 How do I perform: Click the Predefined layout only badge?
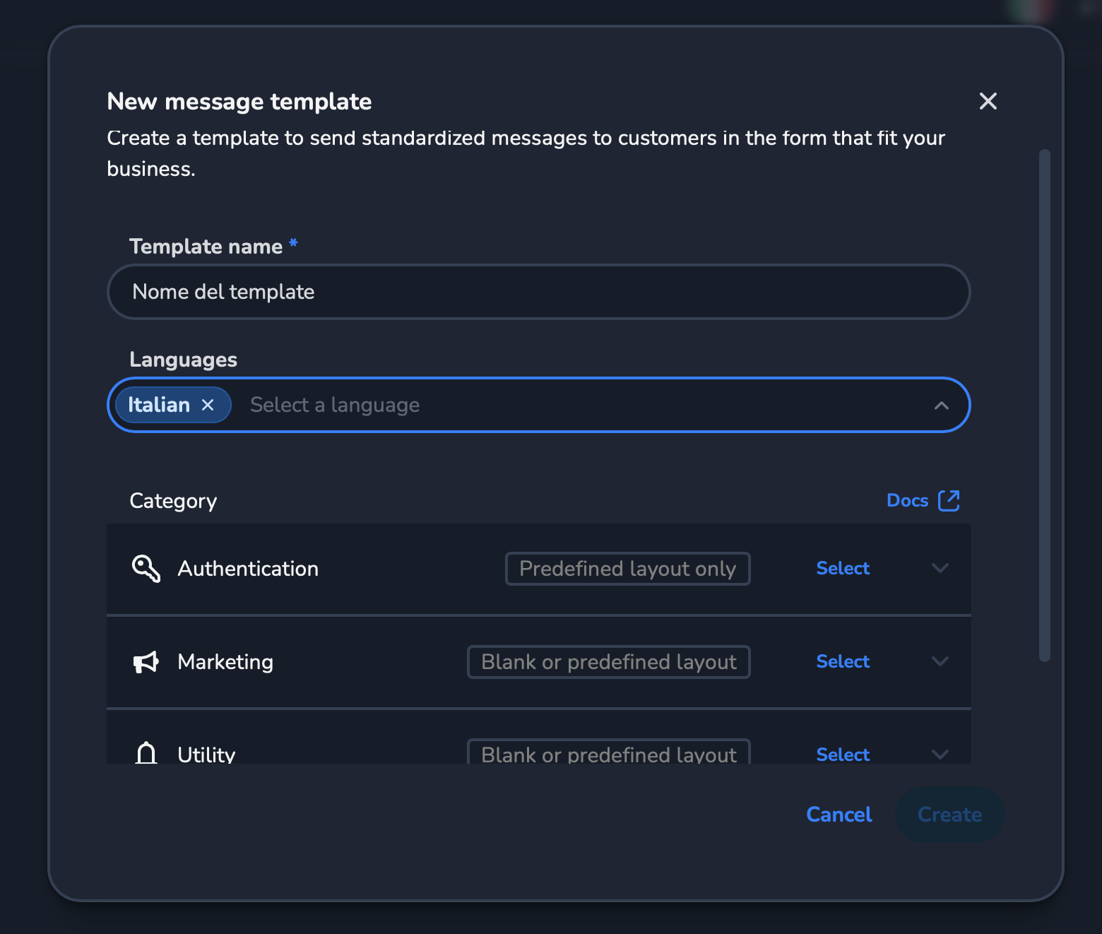[x=627, y=569]
